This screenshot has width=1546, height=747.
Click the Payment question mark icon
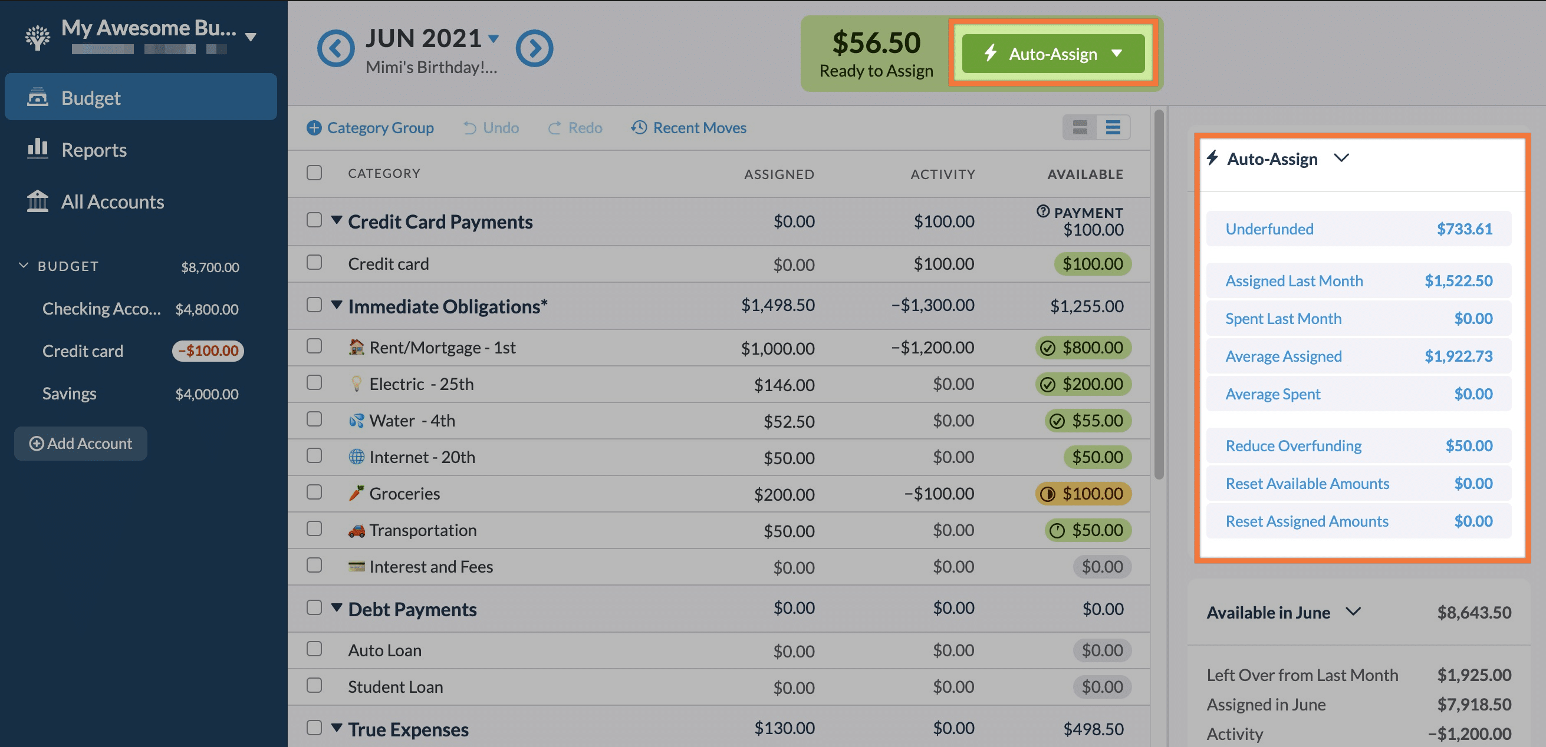tap(1042, 211)
